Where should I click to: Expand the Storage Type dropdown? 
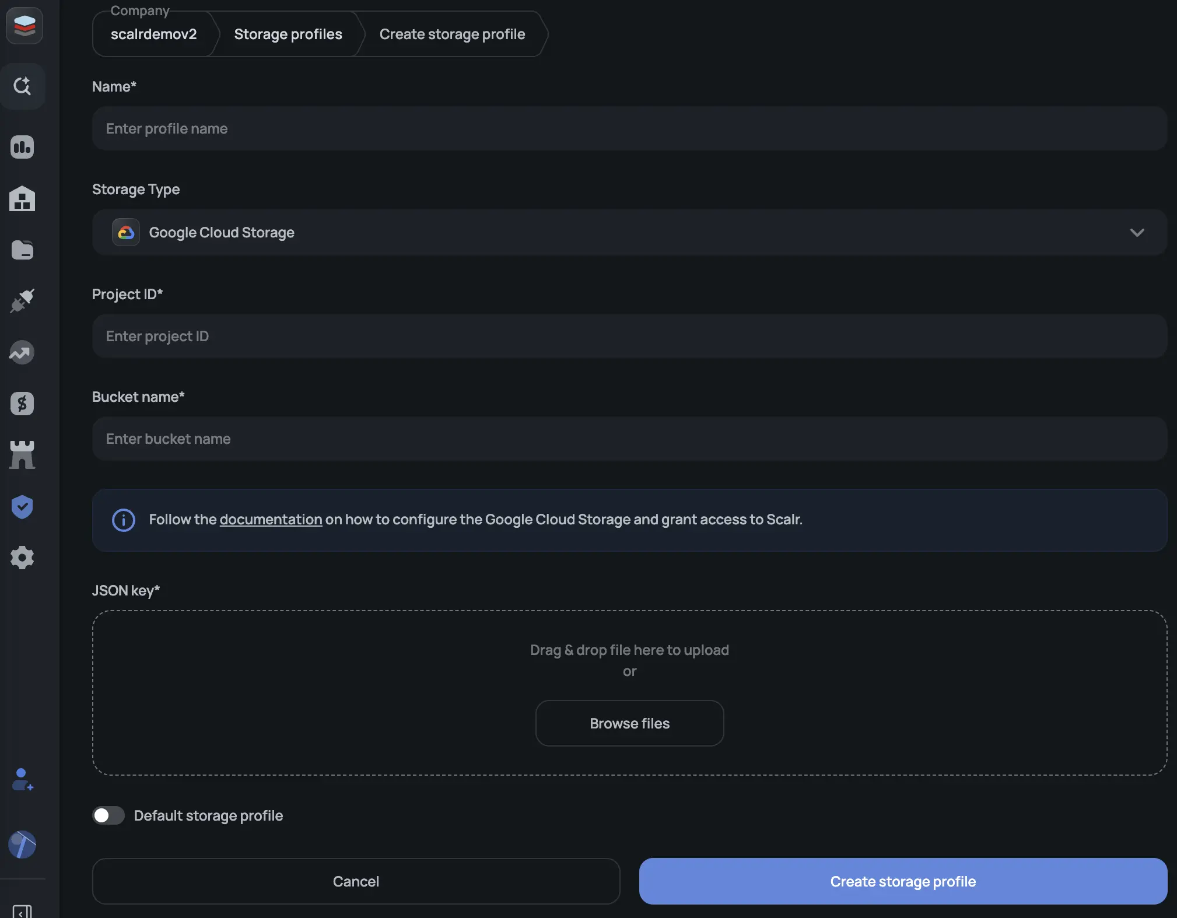pyautogui.click(x=629, y=232)
